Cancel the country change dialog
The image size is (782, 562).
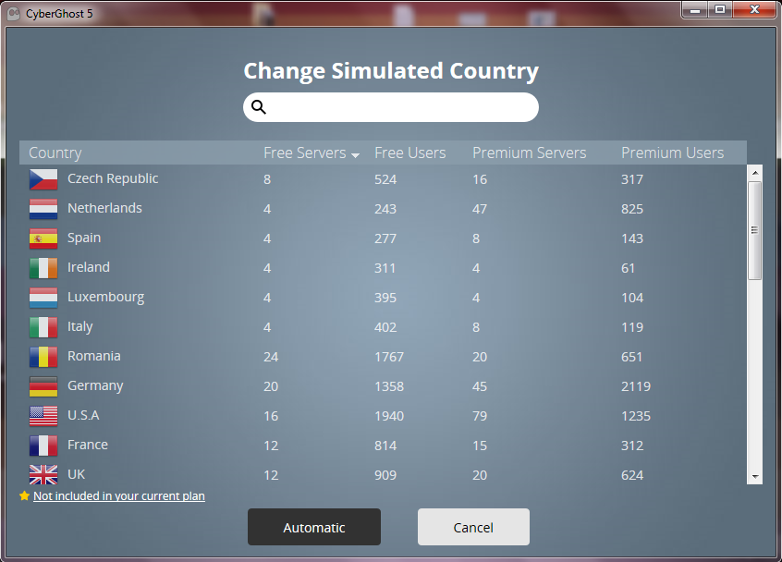[473, 527]
